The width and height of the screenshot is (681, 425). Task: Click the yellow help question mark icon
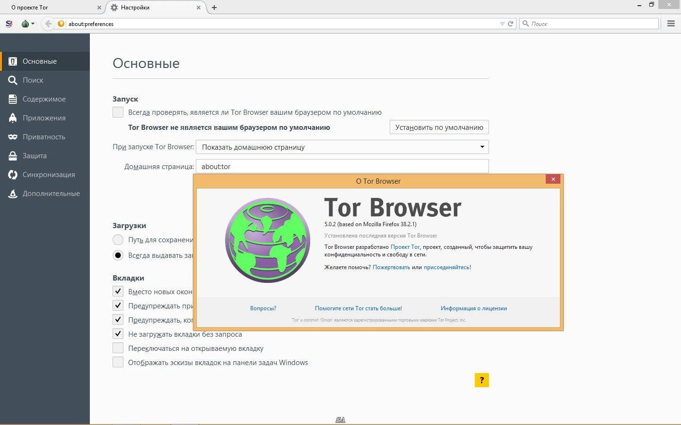[x=481, y=380]
